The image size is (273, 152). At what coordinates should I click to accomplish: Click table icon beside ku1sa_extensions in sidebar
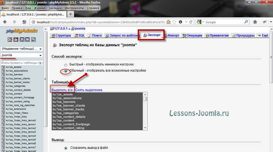click(3, 109)
